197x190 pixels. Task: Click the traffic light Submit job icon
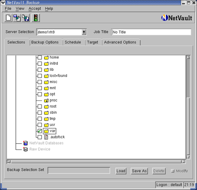coord(35,18)
